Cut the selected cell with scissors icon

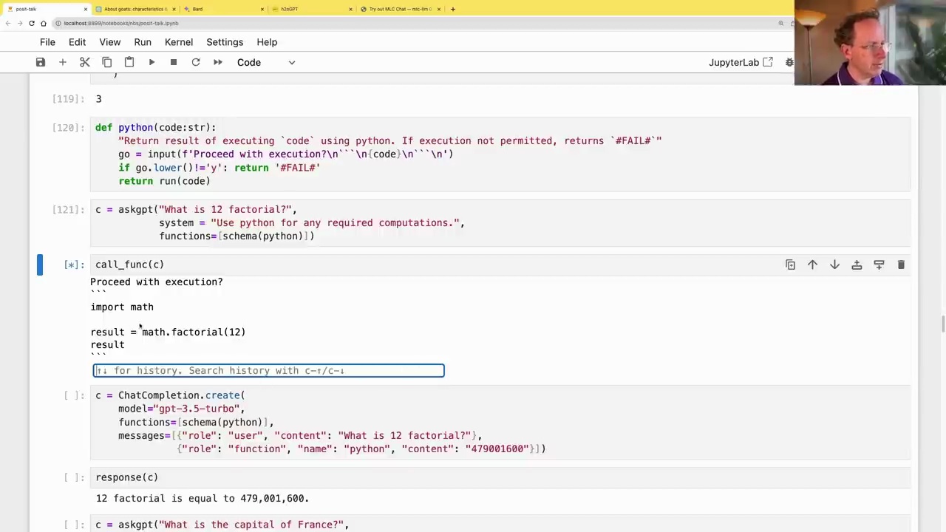point(85,62)
